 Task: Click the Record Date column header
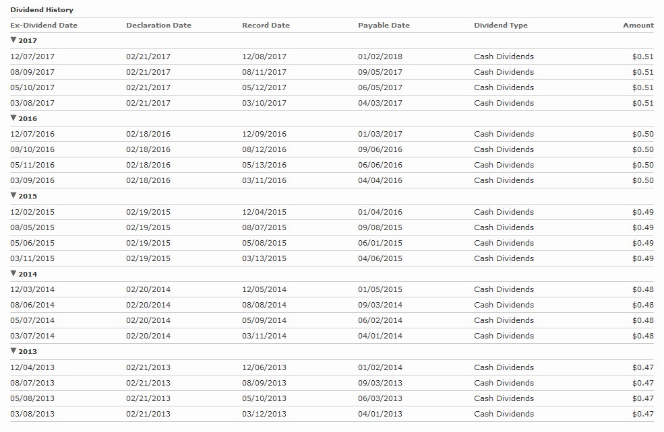[266, 26]
